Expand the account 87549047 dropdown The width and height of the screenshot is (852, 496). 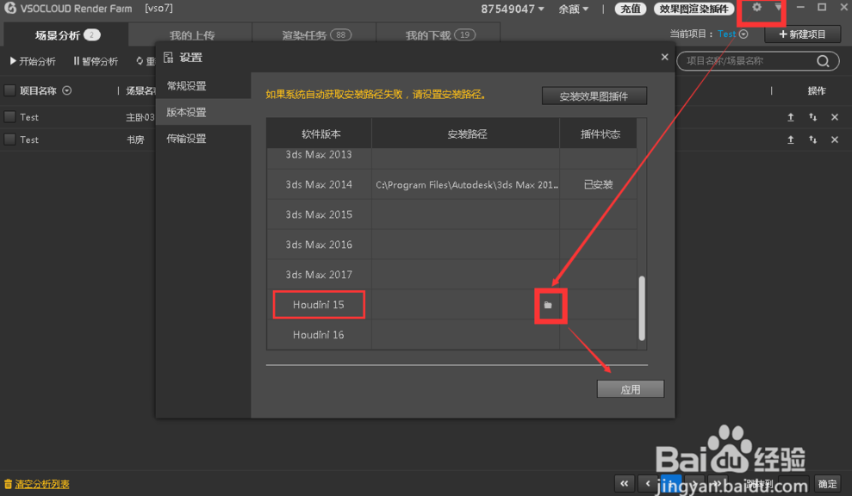513,9
